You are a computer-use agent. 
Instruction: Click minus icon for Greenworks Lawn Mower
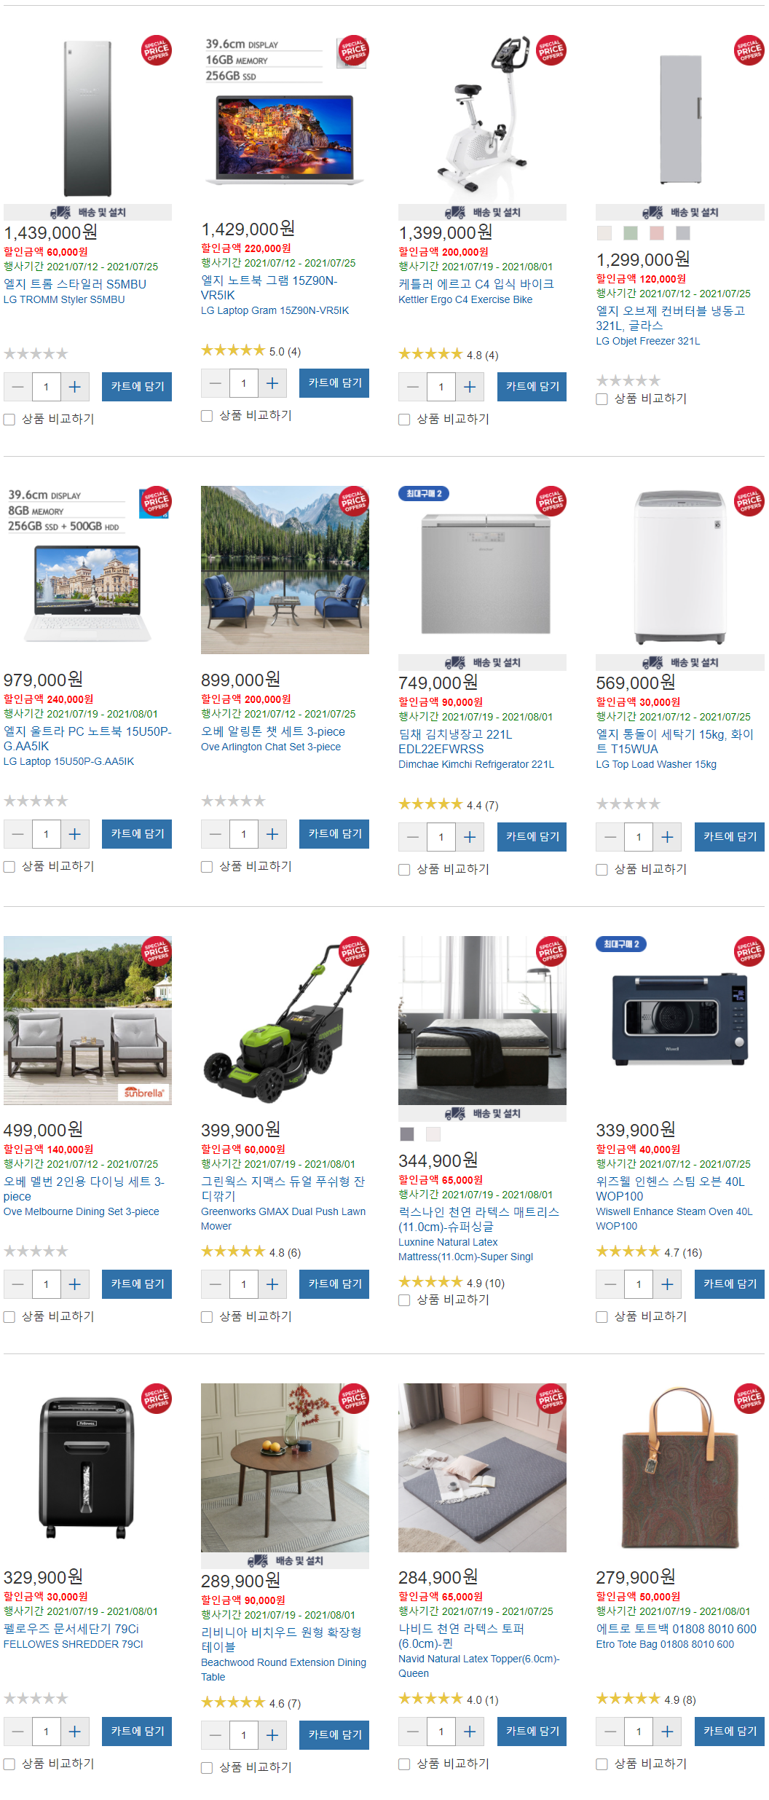point(215,1284)
